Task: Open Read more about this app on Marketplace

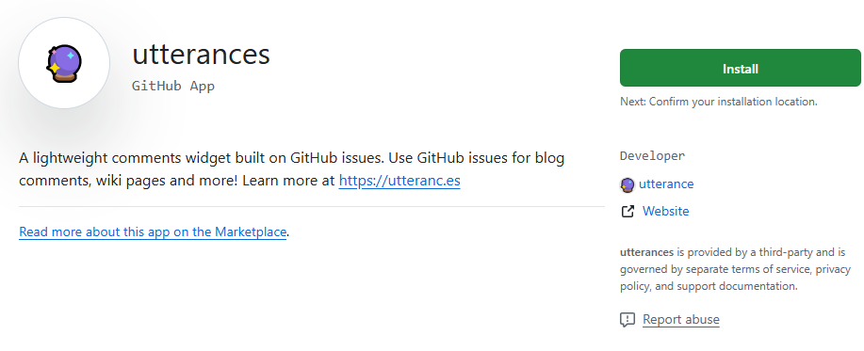Action: coord(153,231)
